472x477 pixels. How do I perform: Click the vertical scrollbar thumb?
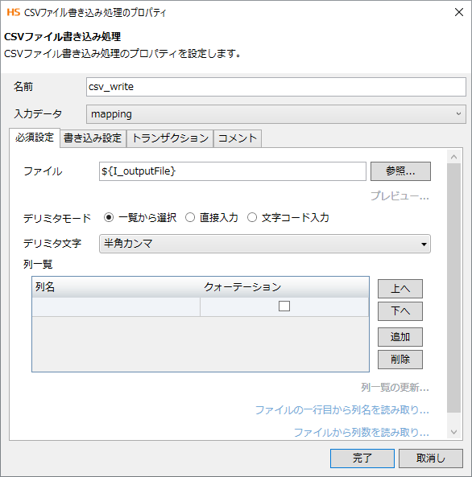click(453, 288)
